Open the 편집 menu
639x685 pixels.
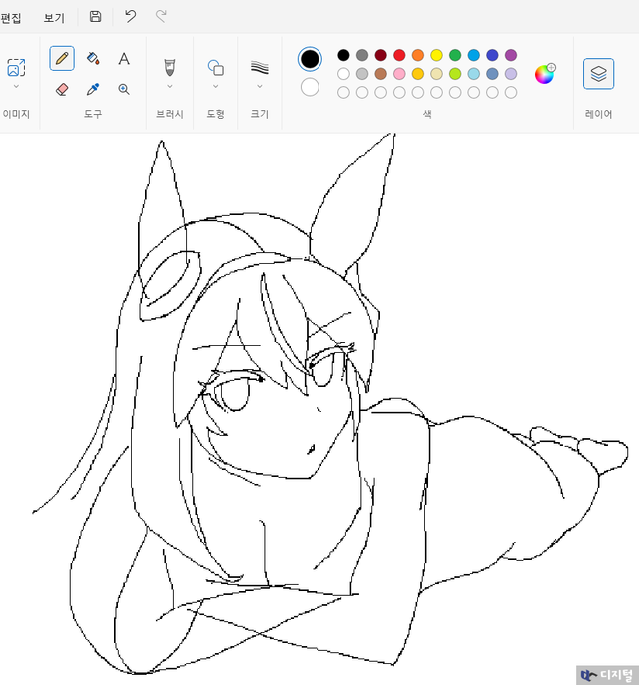coord(12,17)
